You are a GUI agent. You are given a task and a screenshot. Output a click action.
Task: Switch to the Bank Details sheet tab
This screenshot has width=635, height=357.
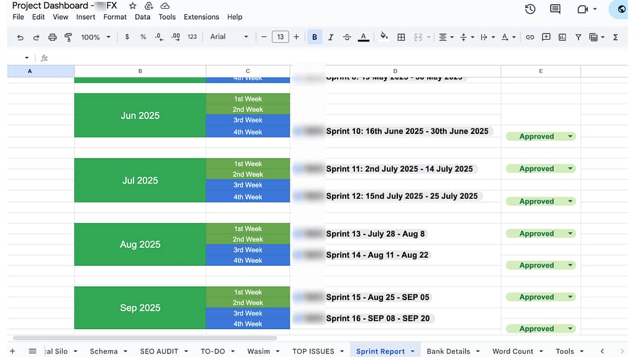[449, 351]
